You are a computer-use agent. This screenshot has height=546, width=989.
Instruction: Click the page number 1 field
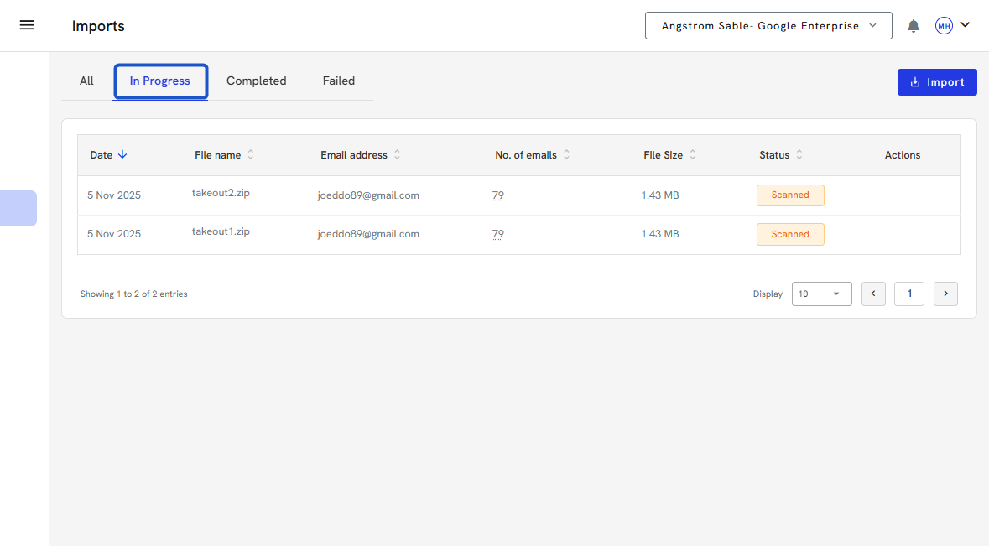pos(909,294)
